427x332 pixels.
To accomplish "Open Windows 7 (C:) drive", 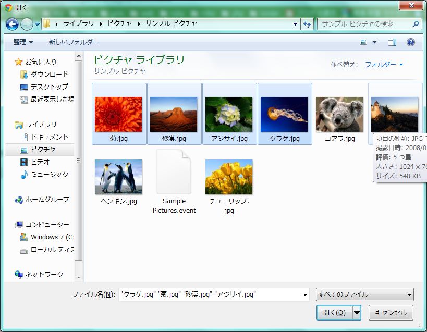I will tap(47, 237).
